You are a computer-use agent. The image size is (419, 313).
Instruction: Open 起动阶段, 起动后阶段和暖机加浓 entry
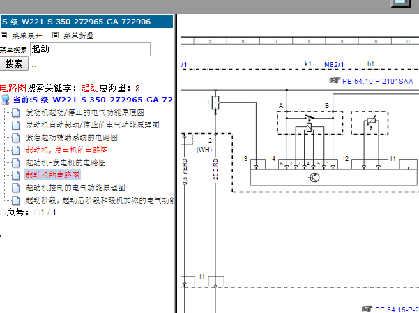(x=100, y=200)
